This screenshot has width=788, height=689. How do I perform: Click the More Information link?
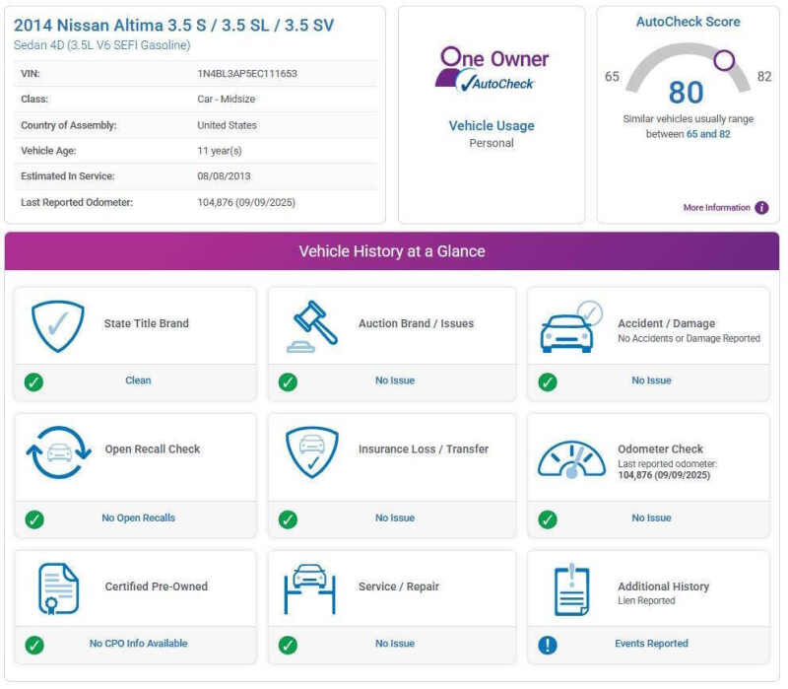716,208
